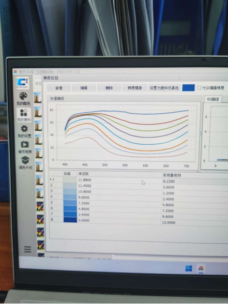Image resolution: width=228 pixels, height=304 pixels.
Task: Click 设置为原料仿真色 button
Action: [x=165, y=88]
